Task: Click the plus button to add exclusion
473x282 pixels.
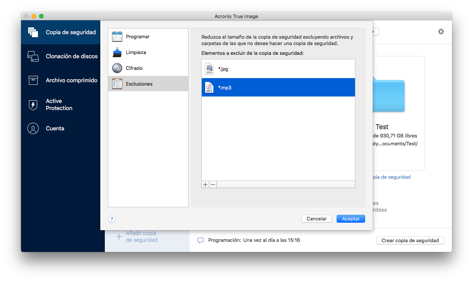Action: [206, 184]
